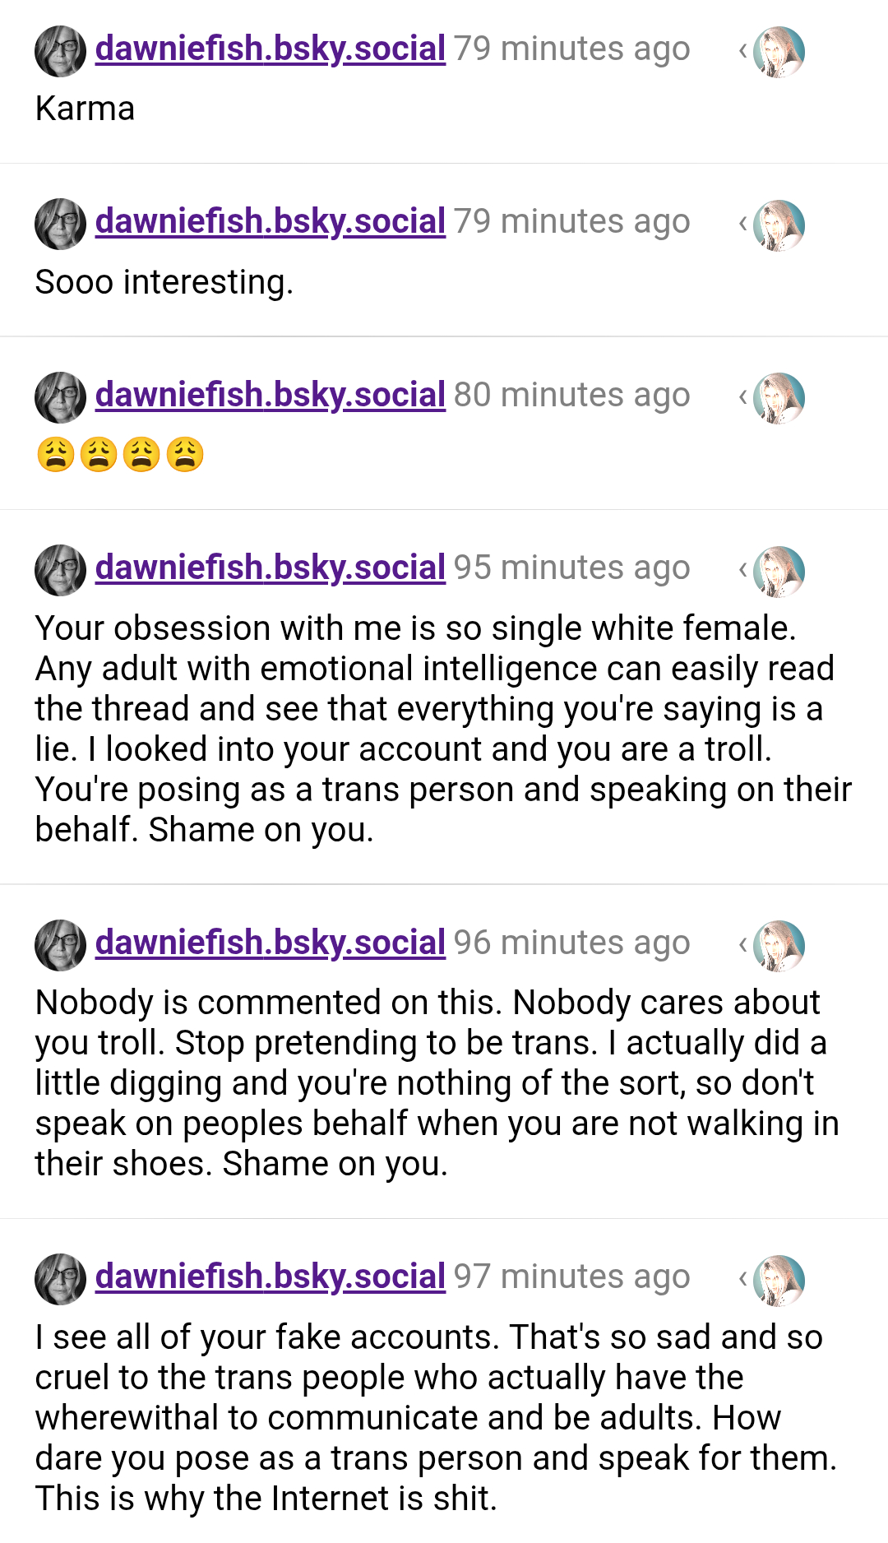888x1543 pixels.
Task: Expand reply chevron on the 97 minutes ago post
Action: coord(742,1279)
